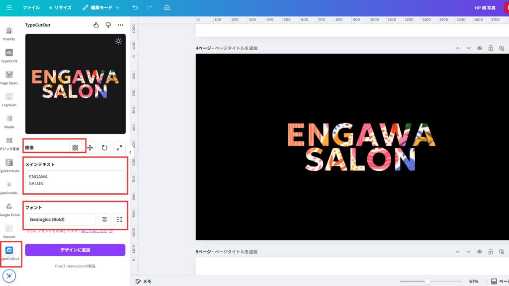Select the move image tool
Image resolution: width=509 pixels, height=286 pixels.
click(x=90, y=147)
